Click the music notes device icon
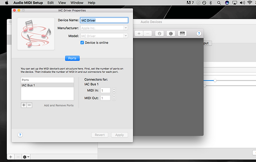Screen dimensions: 256x162 coord(36,34)
